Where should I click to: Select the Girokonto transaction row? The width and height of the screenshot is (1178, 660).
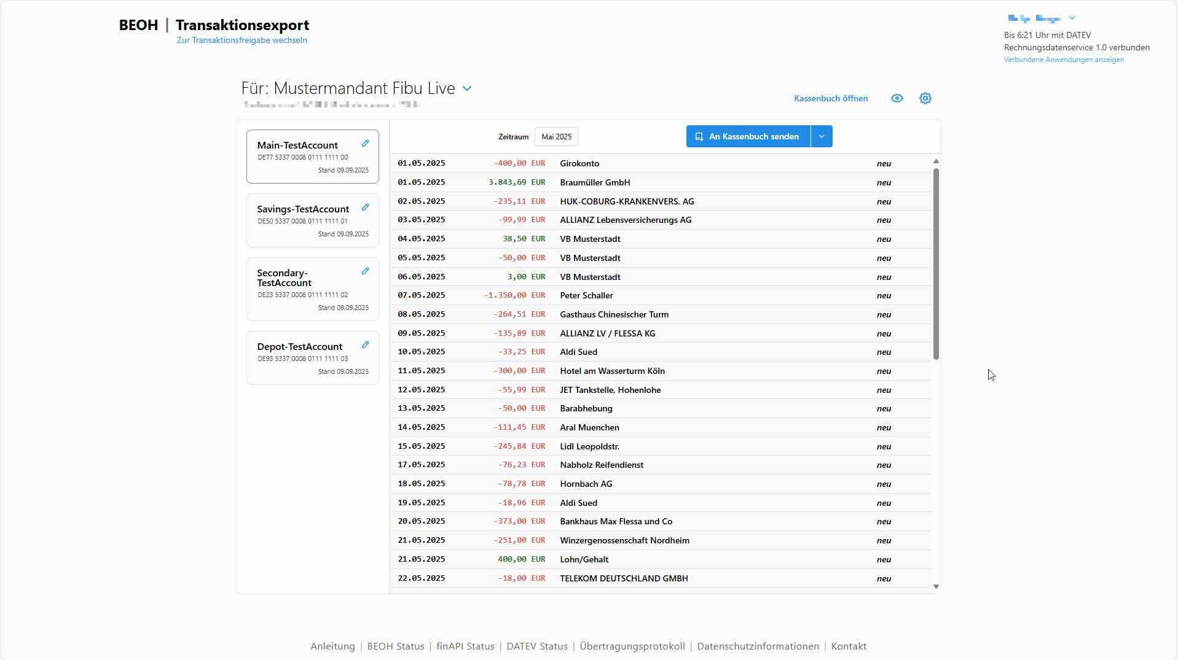[x=661, y=163]
